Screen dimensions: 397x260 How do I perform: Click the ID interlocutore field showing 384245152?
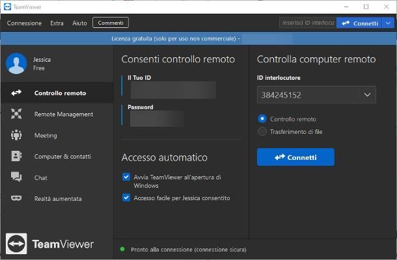coord(316,95)
